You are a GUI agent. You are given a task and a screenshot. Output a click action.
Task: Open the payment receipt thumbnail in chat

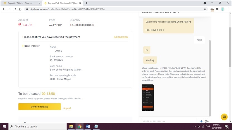click(x=148, y=97)
